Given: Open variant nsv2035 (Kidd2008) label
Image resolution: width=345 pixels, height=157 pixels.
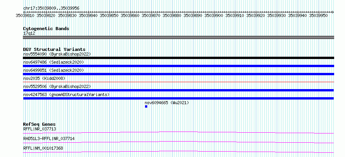Looking at the screenshot, I should pos(44,78).
